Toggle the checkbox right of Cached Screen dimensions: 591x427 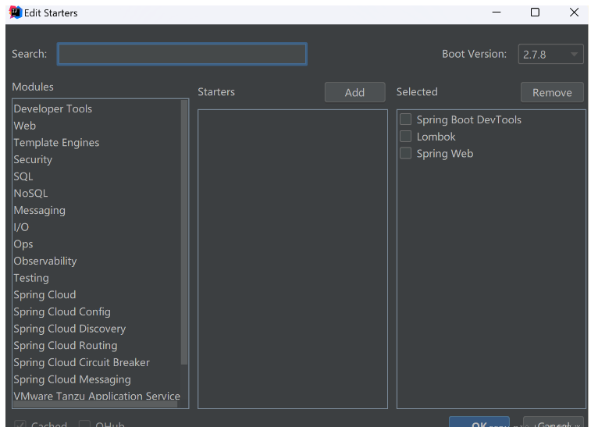pyautogui.click(x=84, y=425)
